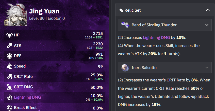Click the Inert Salsotto orb icon
The height and width of the screenshot is (111, 215).
tap(125, 68)
